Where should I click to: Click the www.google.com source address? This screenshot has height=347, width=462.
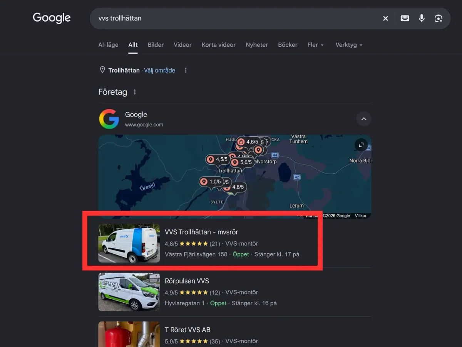[144, 125]
